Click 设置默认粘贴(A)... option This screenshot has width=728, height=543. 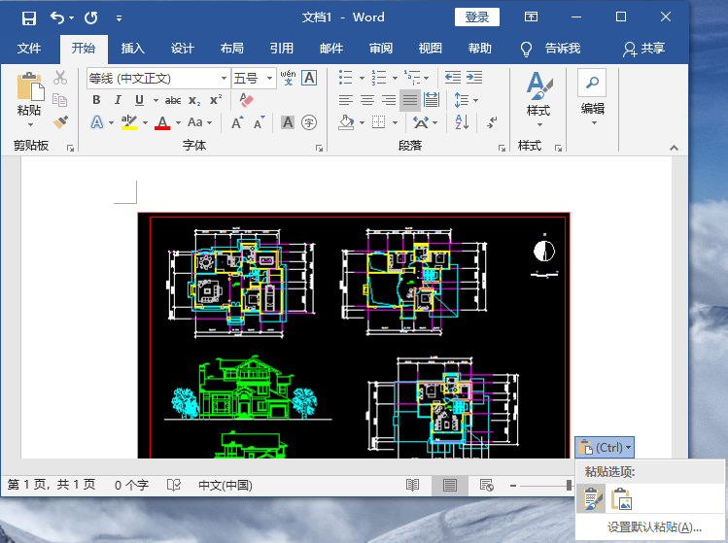[x=654, y=527]
